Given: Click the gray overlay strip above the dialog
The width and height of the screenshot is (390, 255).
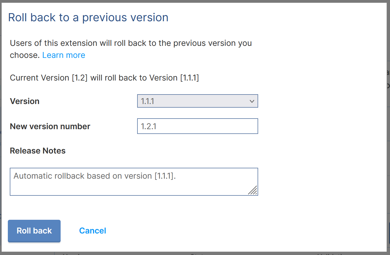Looking at the screenshot, I should coord(195,1).
